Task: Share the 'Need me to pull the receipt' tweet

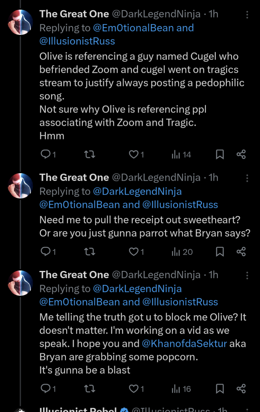Action: (x=241, y=252)
